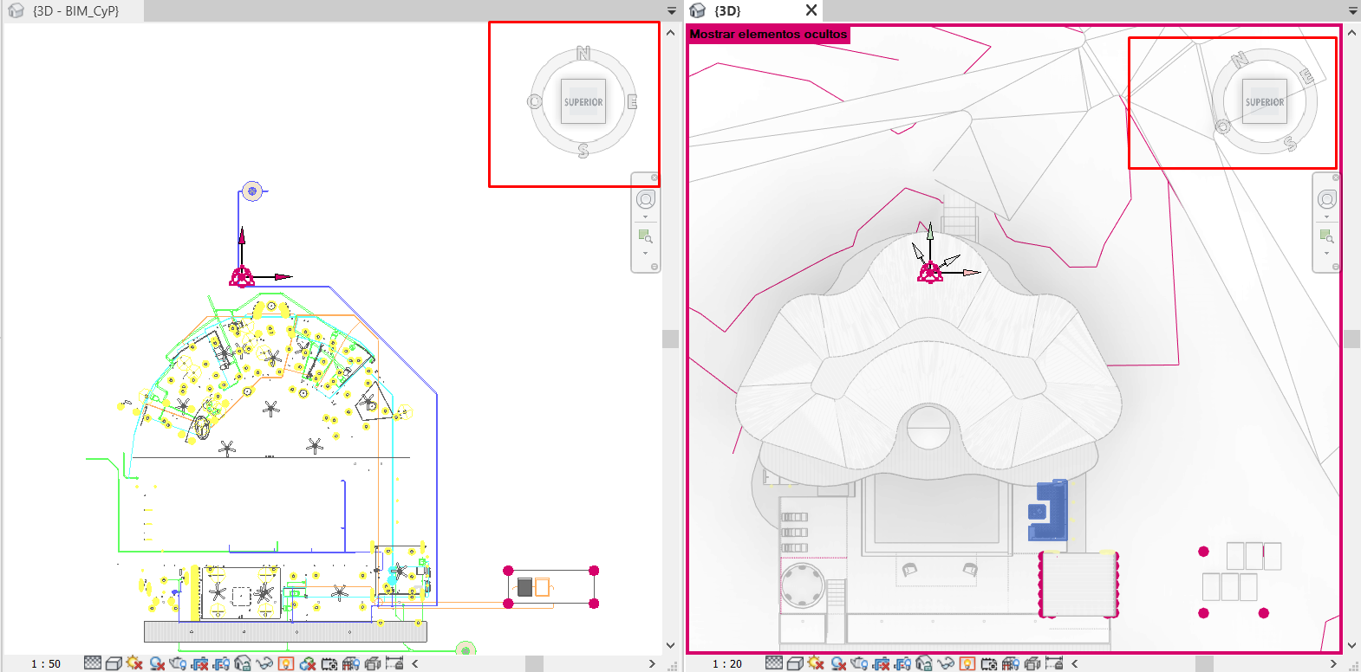Open Rendering dialog teapot in BIM_CyP view
The image size is (1361, 672).
pos(177,663)
